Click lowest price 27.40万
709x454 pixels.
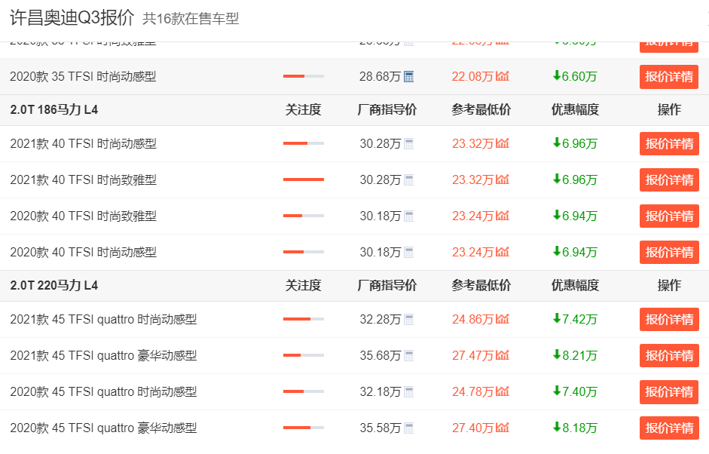click(x=472, y=428)
